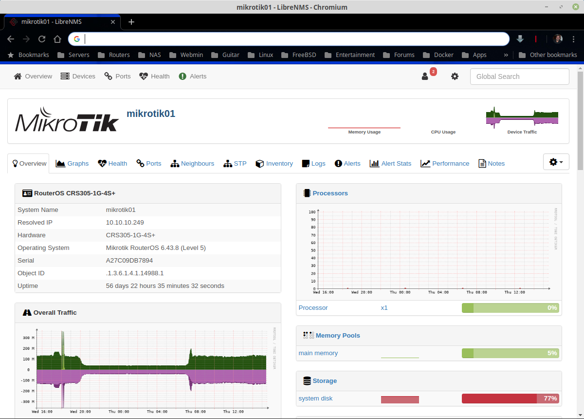Click the Storage heading link
Viewport: 584px width, 419px height.
tap(325, 381)
